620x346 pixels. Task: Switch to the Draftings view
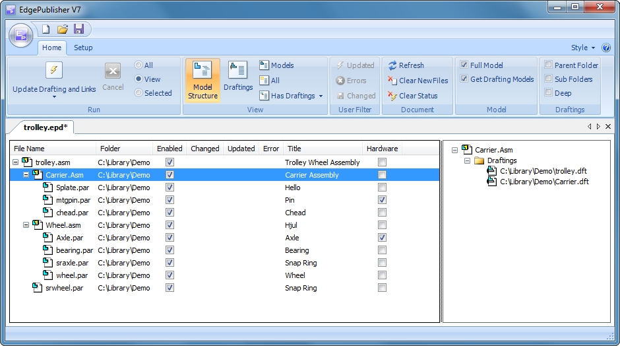click(238, 77)
